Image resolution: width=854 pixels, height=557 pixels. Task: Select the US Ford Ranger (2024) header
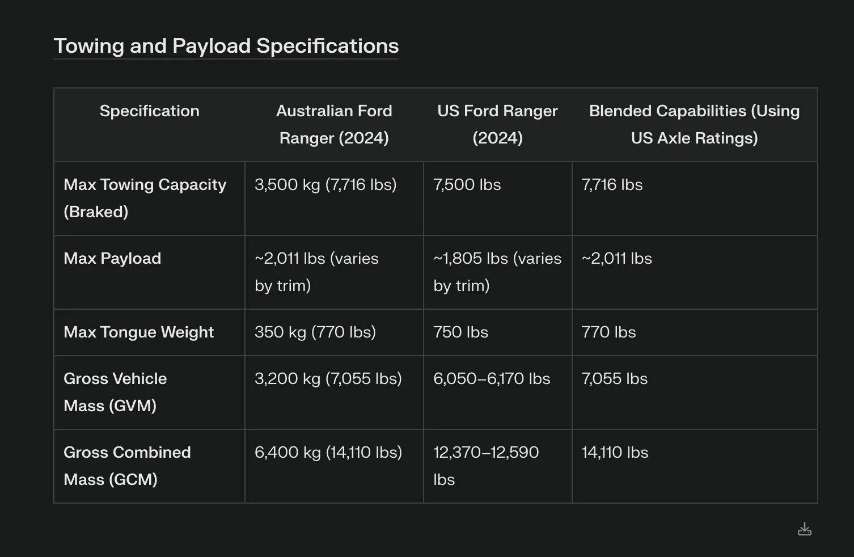point(497,124)
